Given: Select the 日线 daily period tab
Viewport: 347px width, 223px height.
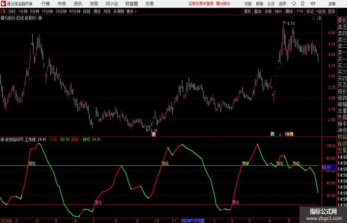Looking at the screenshot, I should pyautogui.click(x=87, y=11).
